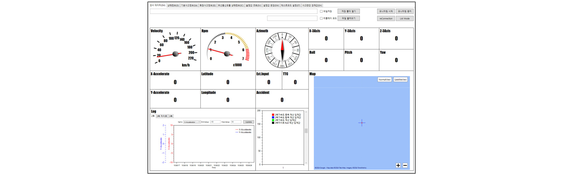Click the MinValue input field
Viewport: 564px width, 175px height.
(215, 122)
